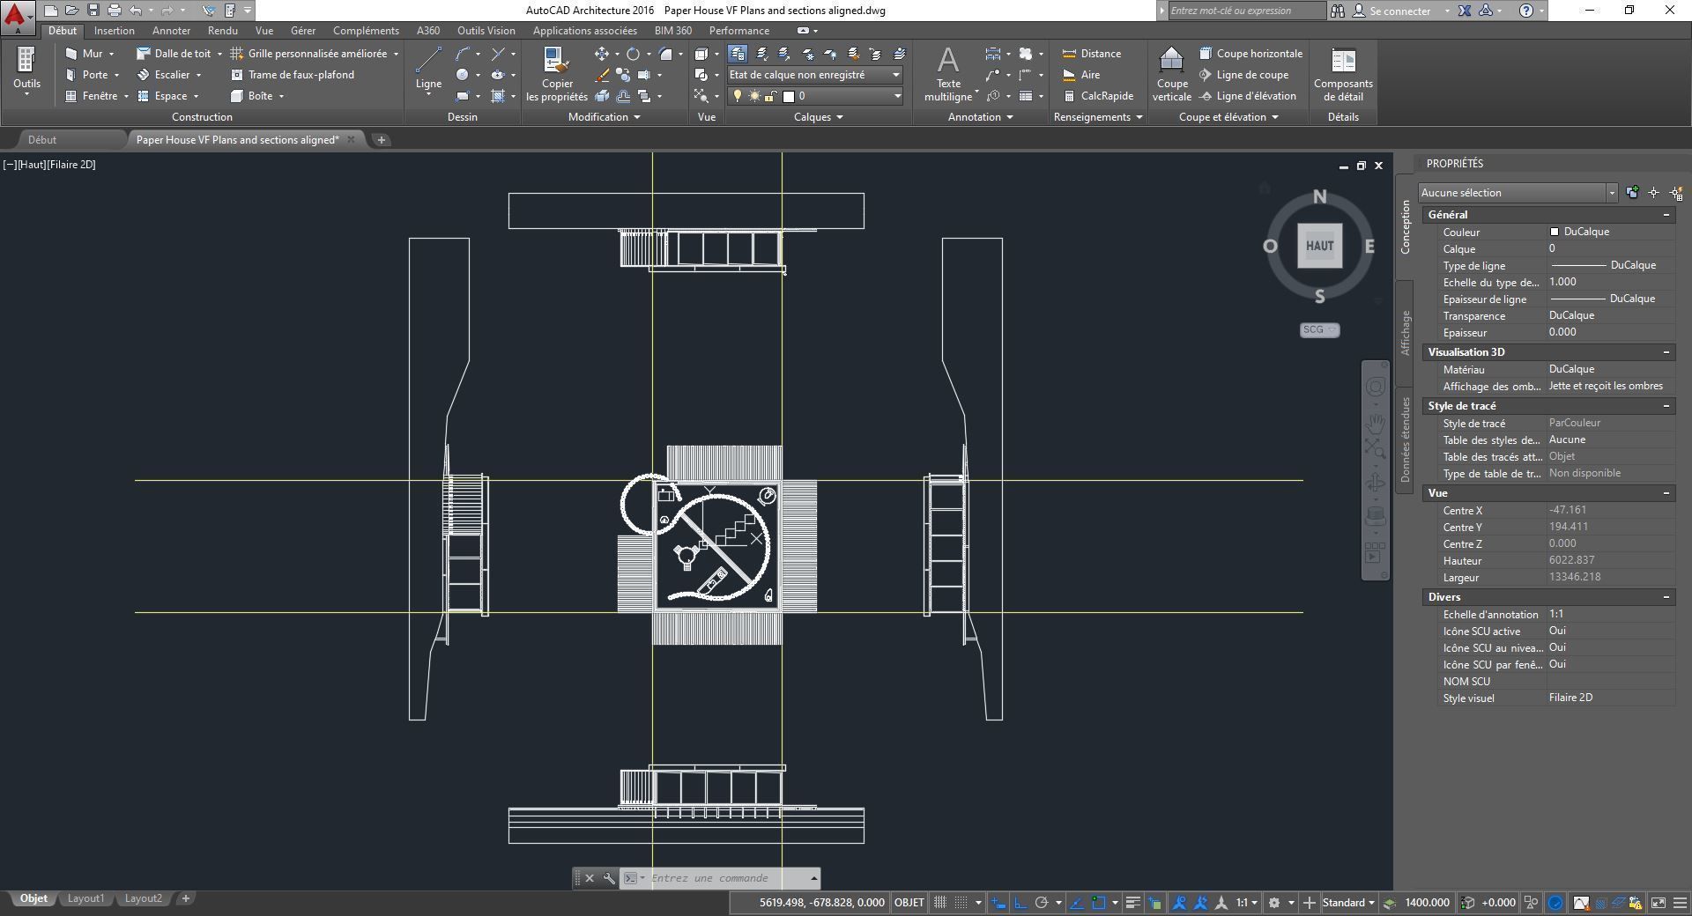Click the Escalier stair tool
This screenshot has height=916, width=1692.
[169, 75]
